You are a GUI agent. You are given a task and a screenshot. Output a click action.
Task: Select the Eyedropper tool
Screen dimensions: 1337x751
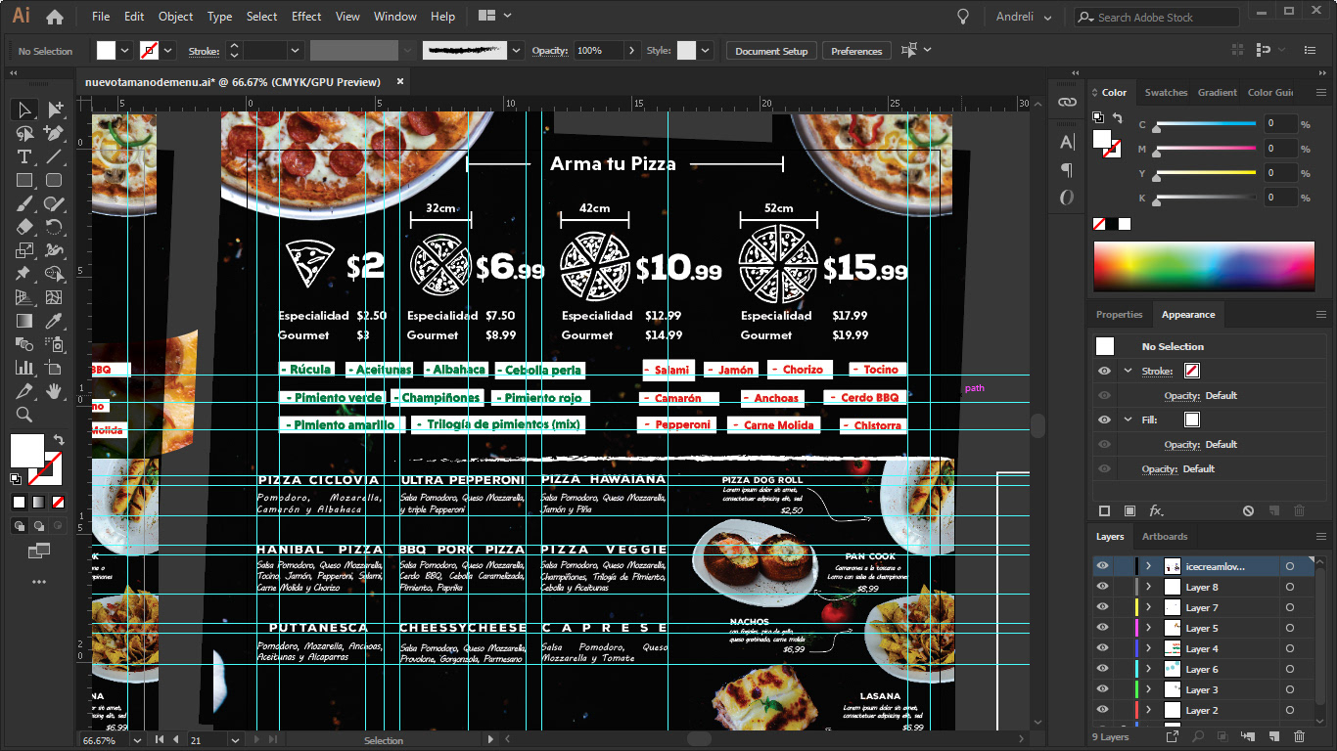(x=54, y=321)
